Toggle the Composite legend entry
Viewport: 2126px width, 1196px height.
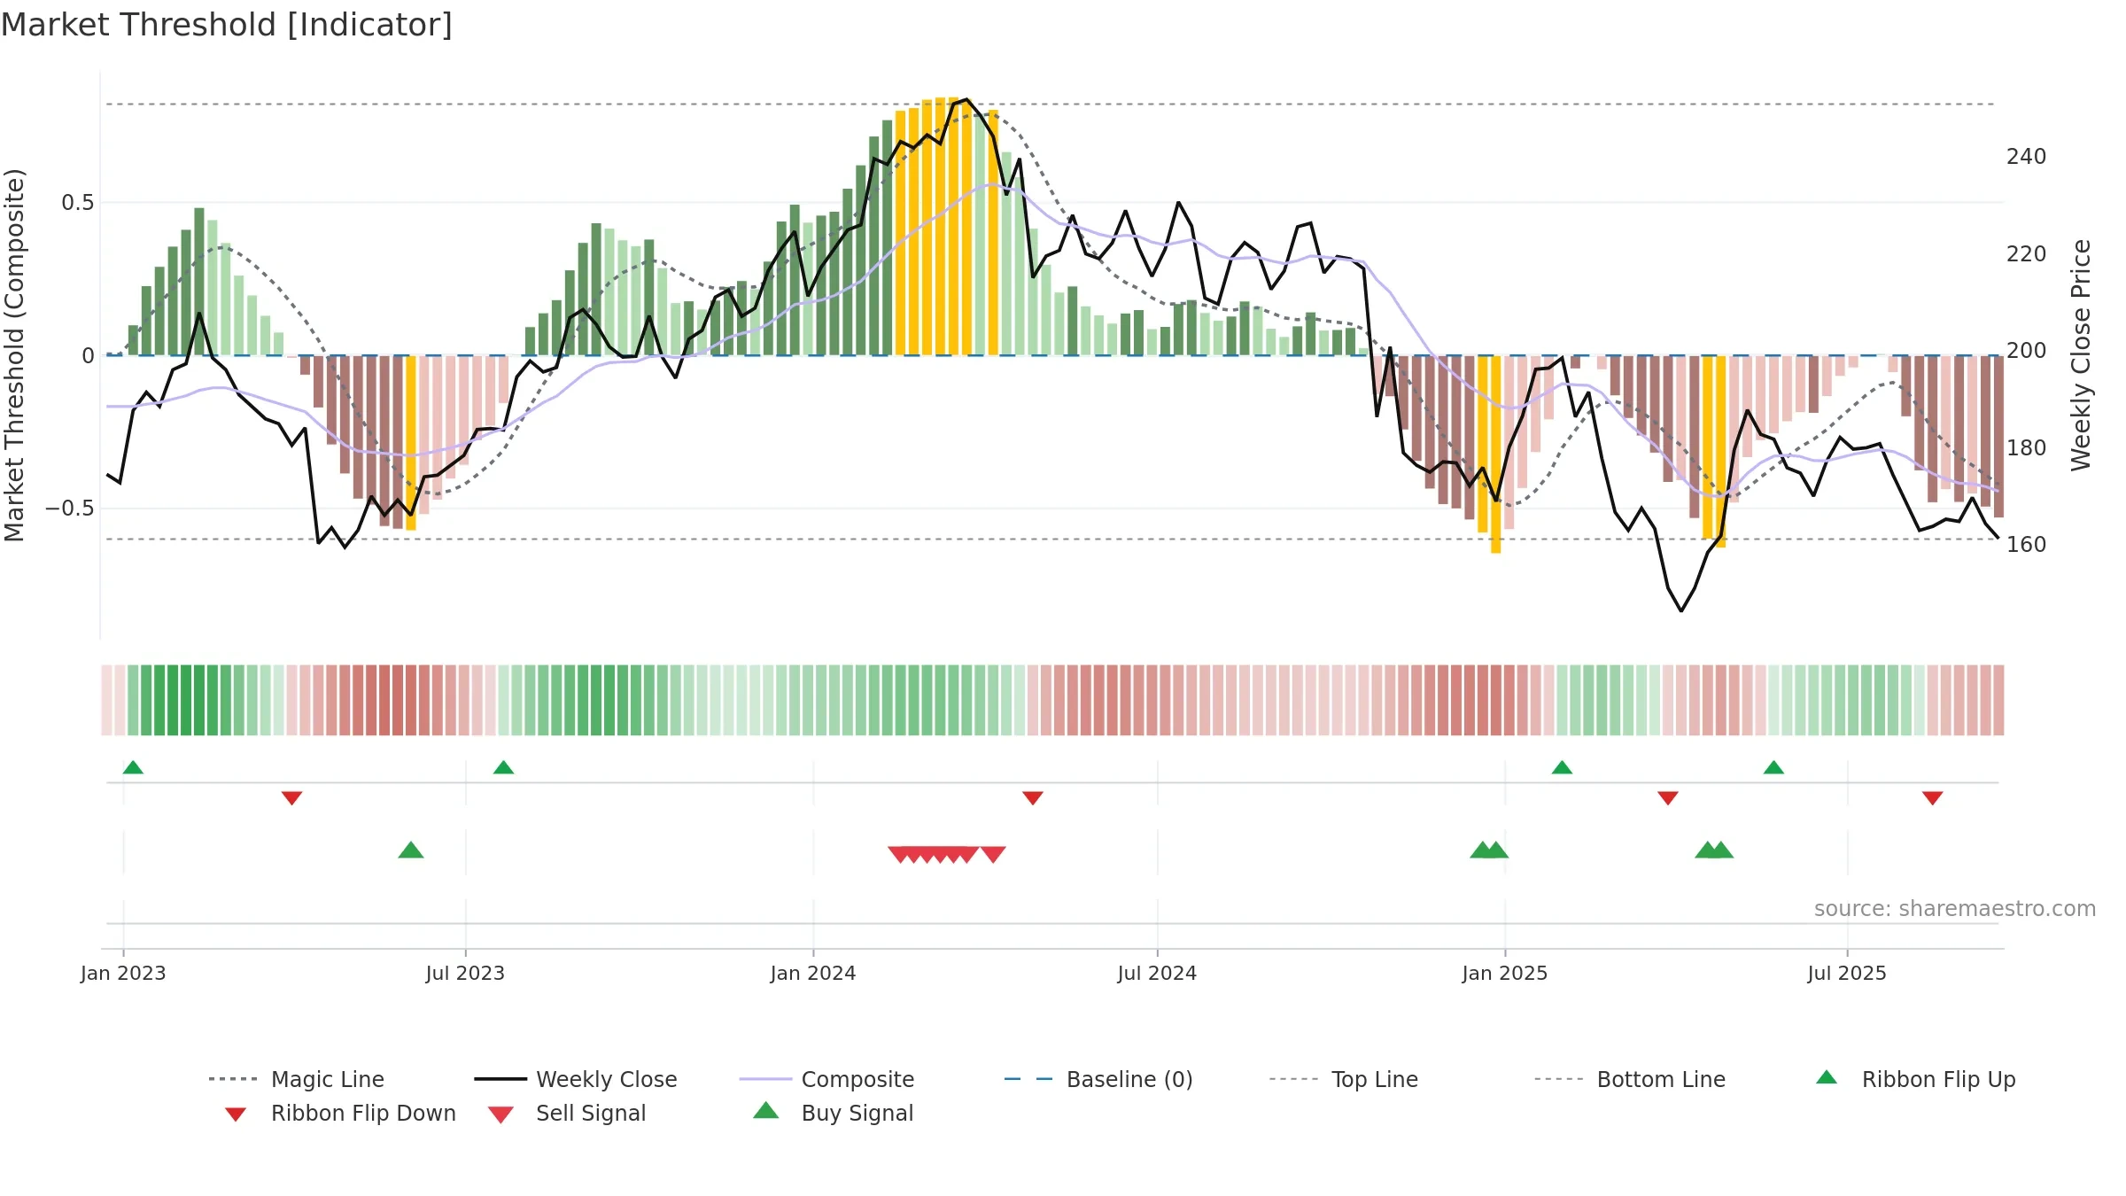[x=827, y=1079]
